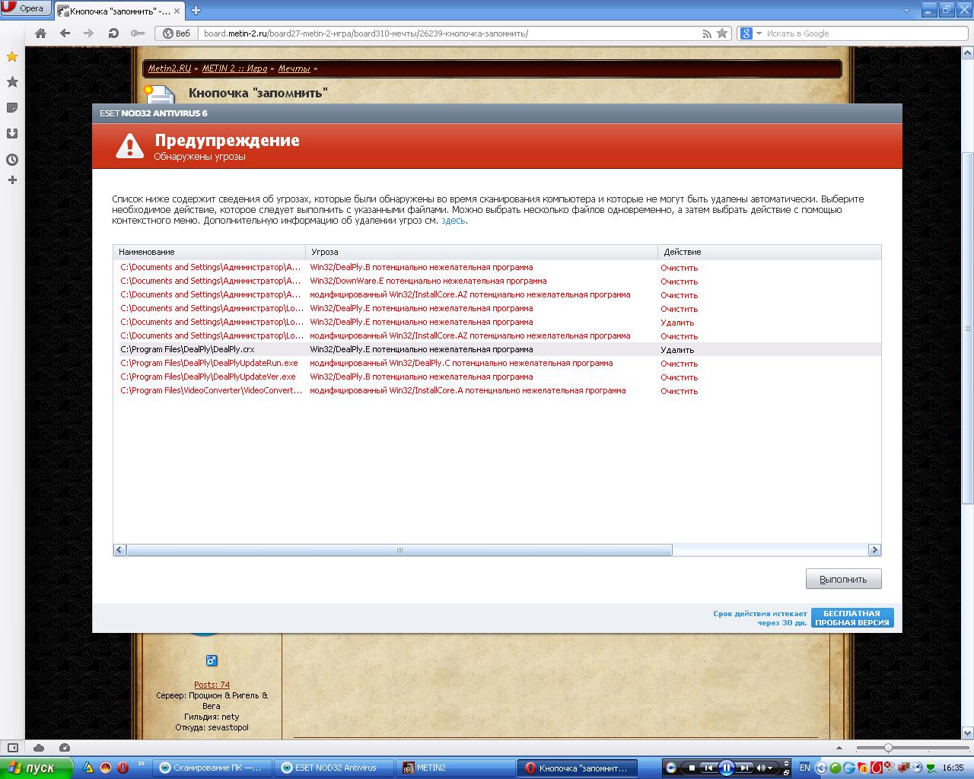Open action Очистить for DealPlyUpdateVer.exe row
The width and height of the screenshot is (974, 779).
pos(680,377)
